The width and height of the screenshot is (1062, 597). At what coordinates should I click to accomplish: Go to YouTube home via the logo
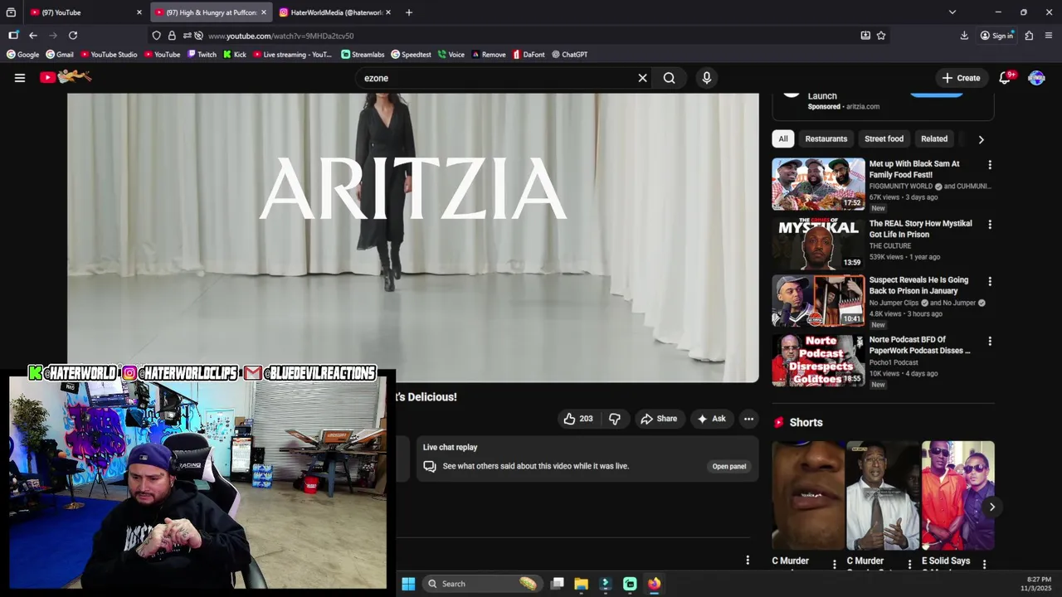(x=66, y=77)
